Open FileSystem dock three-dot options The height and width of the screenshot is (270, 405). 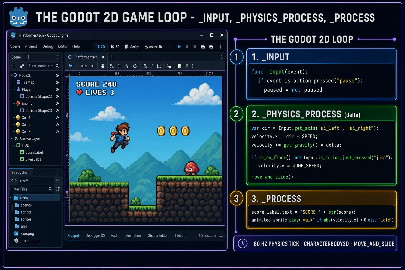tap(58, 172)
